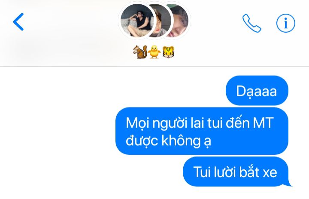
Task: Open conversation details via info icon
Action: pos(285,23)
